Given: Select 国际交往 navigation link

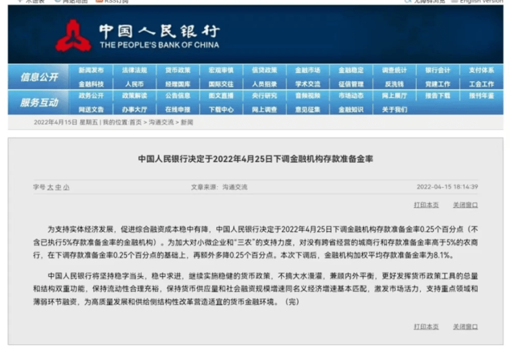Looking at the screenshot, I should [221, 84].
